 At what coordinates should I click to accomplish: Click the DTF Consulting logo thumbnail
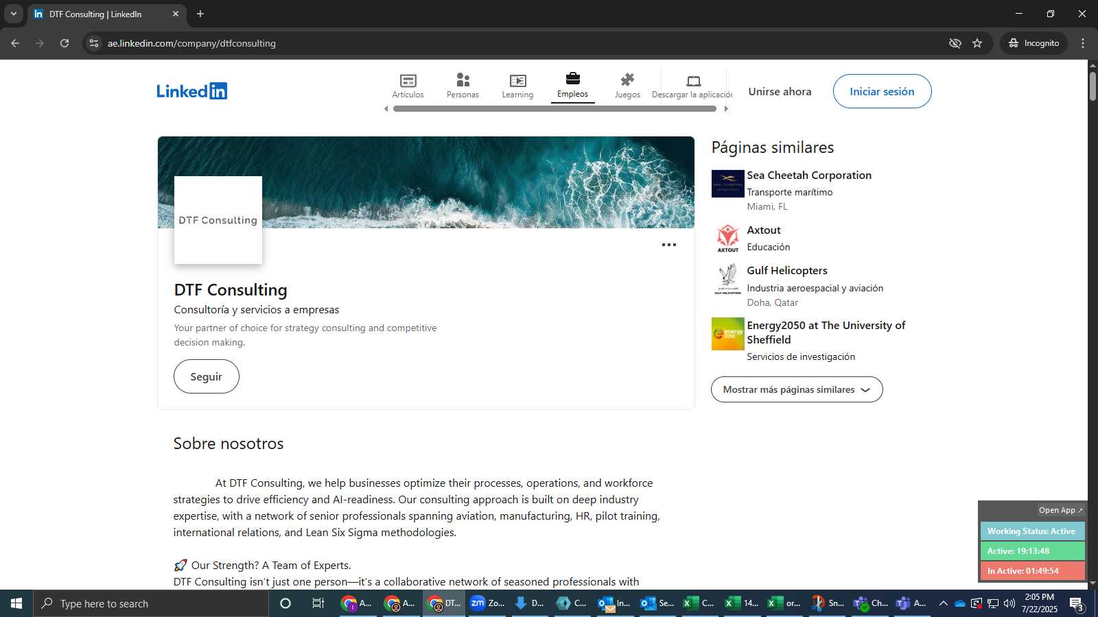point(218,220)
